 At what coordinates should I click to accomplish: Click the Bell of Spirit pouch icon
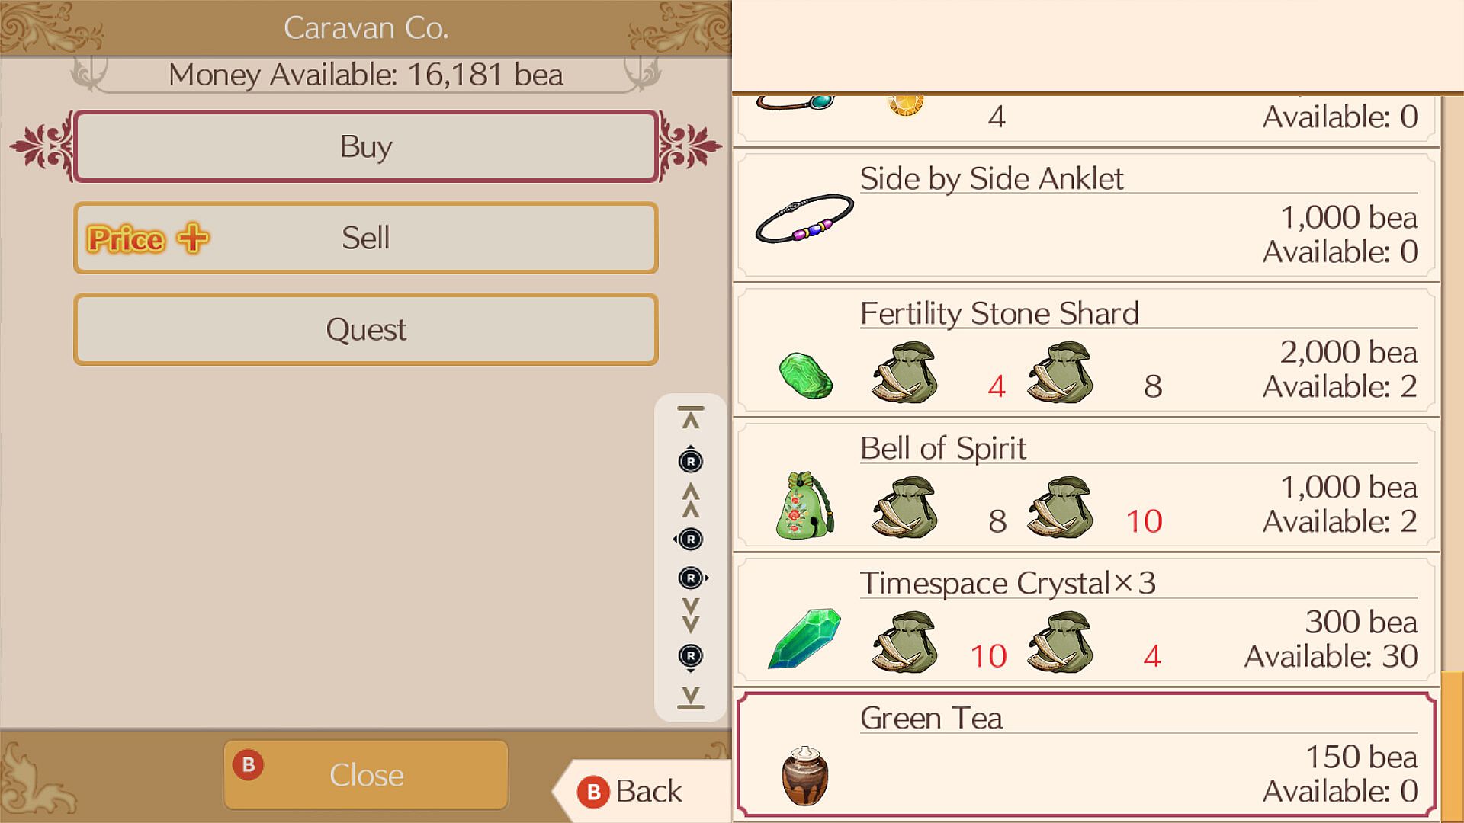pos(804,506)
